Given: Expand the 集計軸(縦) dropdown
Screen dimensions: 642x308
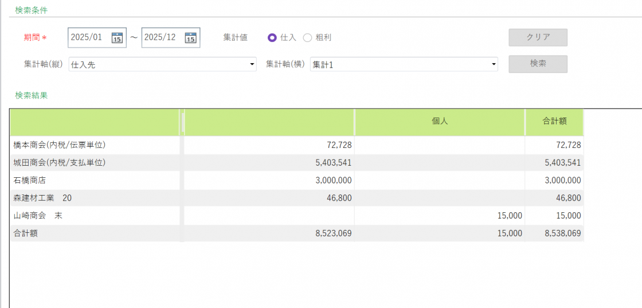Looking at the screenshot, I should (x=252, y=65).
